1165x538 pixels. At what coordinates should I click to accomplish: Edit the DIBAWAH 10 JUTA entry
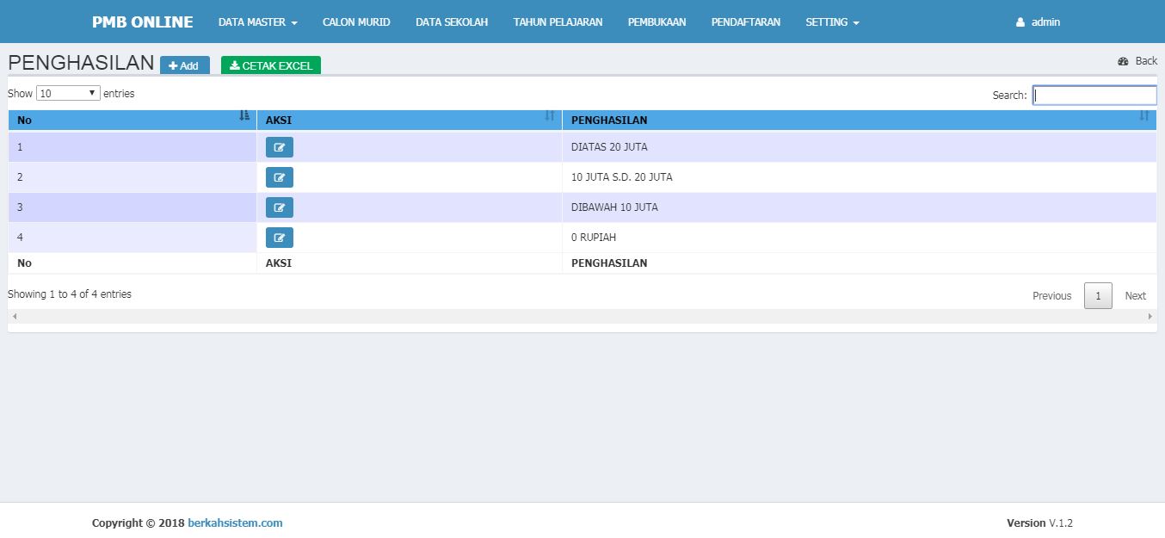[279, 207]
